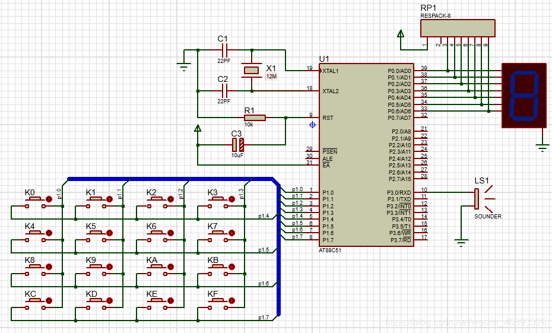Select capacitor C1 symbol
Image resolution: width=552 pixels, height=333 pixels.
[224, 50]
